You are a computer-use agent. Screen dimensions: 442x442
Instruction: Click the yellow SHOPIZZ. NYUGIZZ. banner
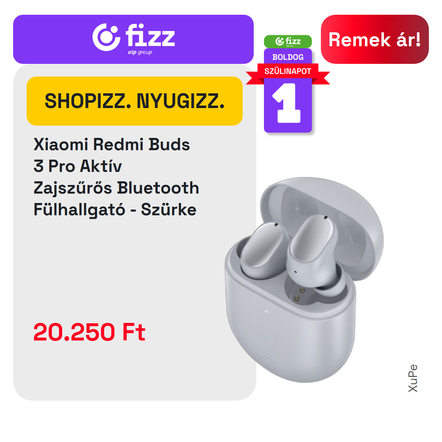coord(135,101)
